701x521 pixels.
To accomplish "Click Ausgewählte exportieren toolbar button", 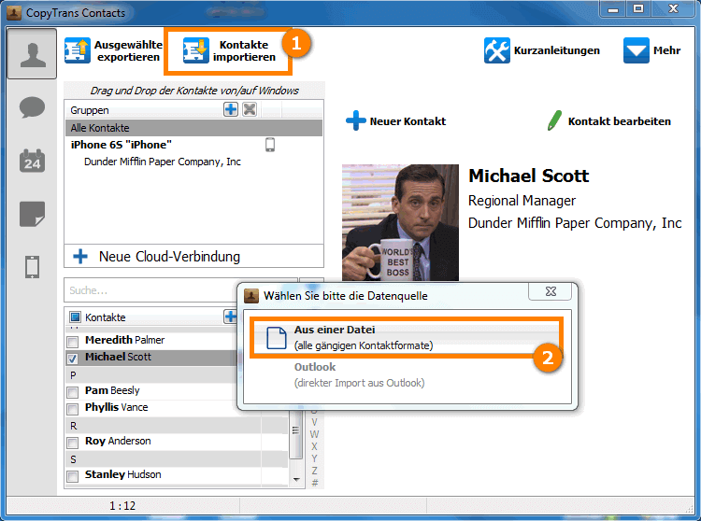I will tap(113, 51).
